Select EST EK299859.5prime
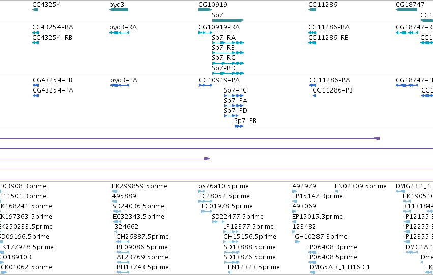 (x=114, y=191)
